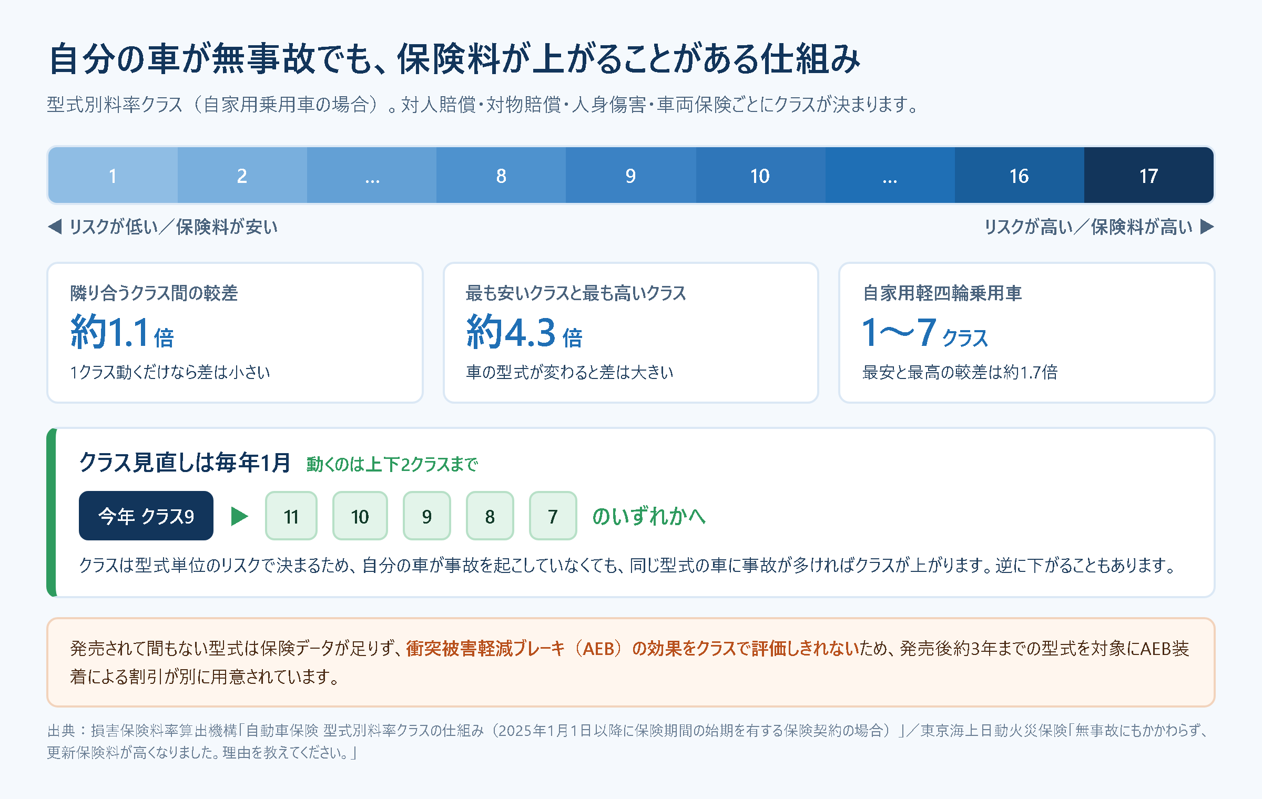The image size is (1262, 799).
Task: Click the left triangle beside リスクが低い
Action: point(55,227)
